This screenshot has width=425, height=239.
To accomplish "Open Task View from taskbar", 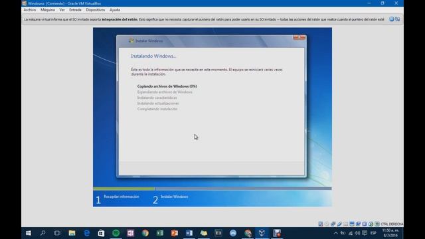I will (x=57, y=233).
